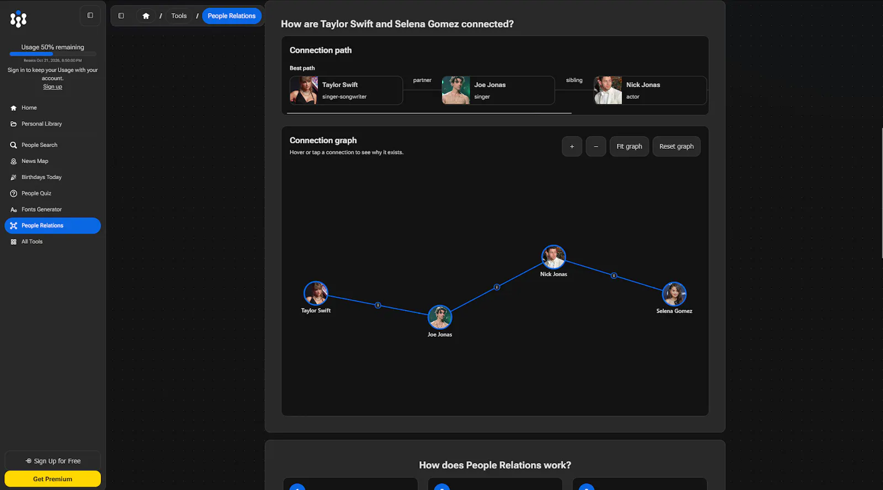Open Home in the sidebar
The height and width of the screenshot is (490, 883).
[52, 108]
